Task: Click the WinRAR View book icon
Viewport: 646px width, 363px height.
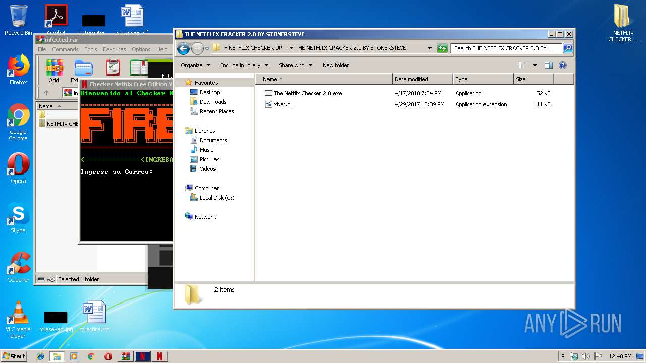Action: pos(138,68)
